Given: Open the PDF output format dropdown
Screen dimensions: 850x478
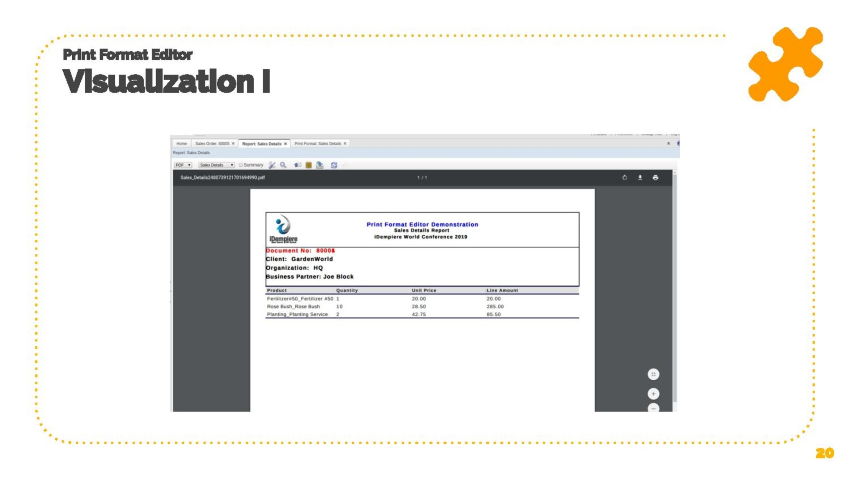Looking at the screenshot, I should click(183, 165).
